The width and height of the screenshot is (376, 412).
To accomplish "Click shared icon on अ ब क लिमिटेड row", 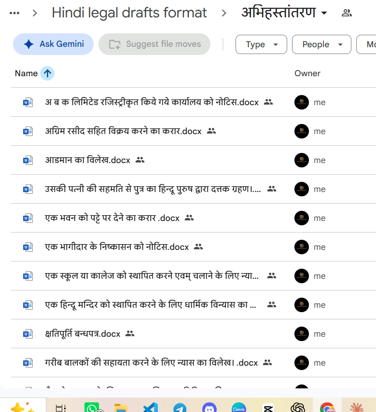I will click(x=268, y=102).
